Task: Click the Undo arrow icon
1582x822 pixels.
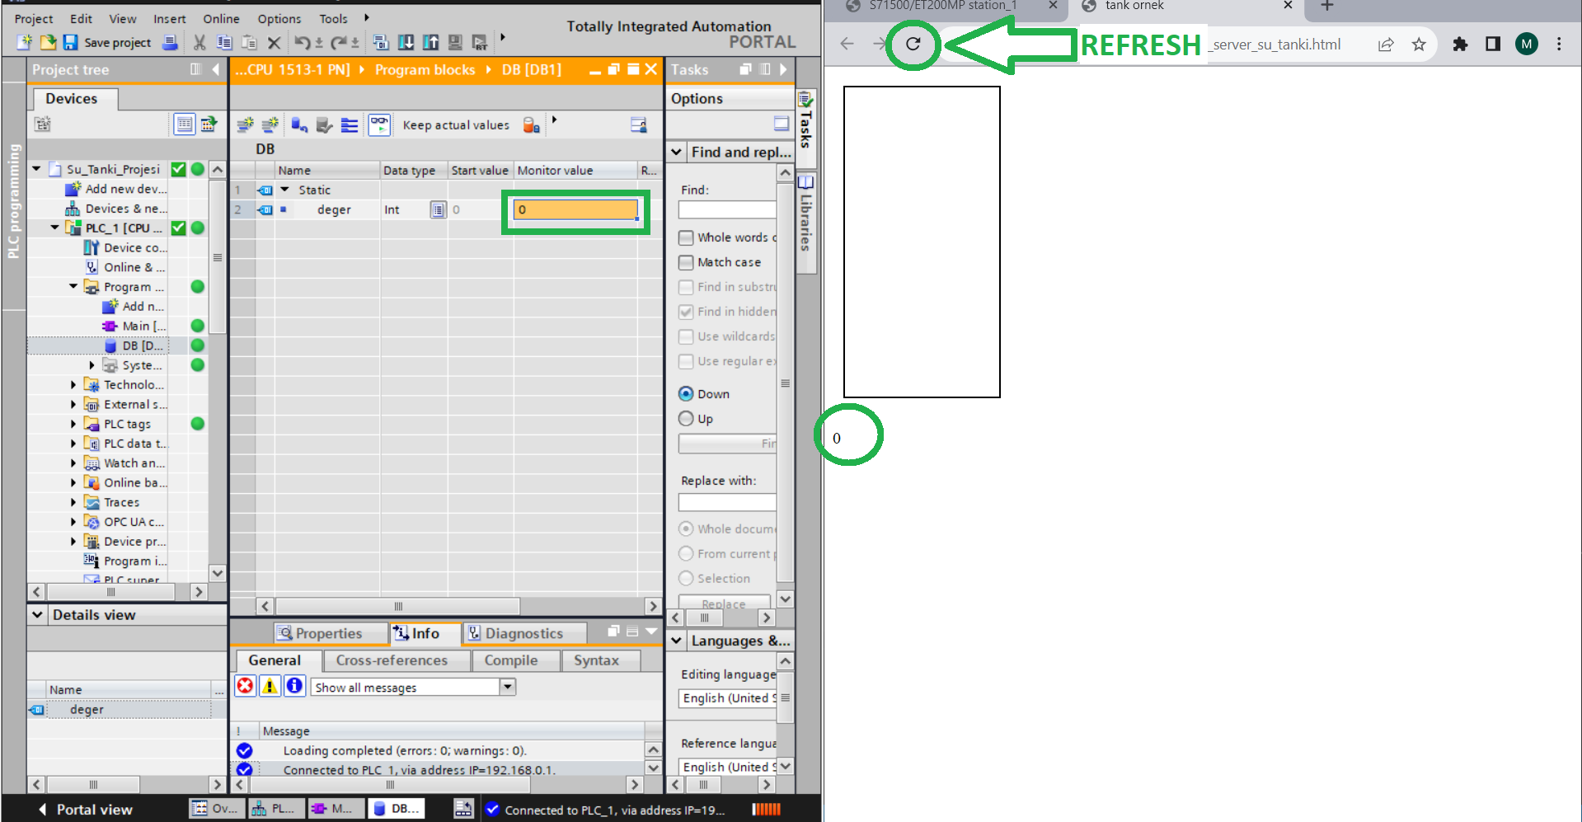Action: (x=303, y=42)
